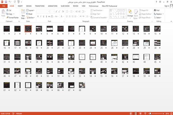The width and height of the screenshot is (173, 115).
Task: Toggle text Shadow formatting
Action: click(46, 16)
